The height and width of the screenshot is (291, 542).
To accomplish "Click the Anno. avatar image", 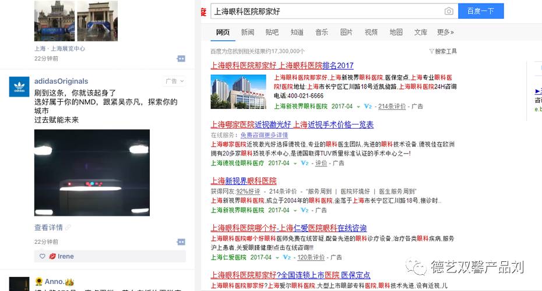I will [19, 284].
